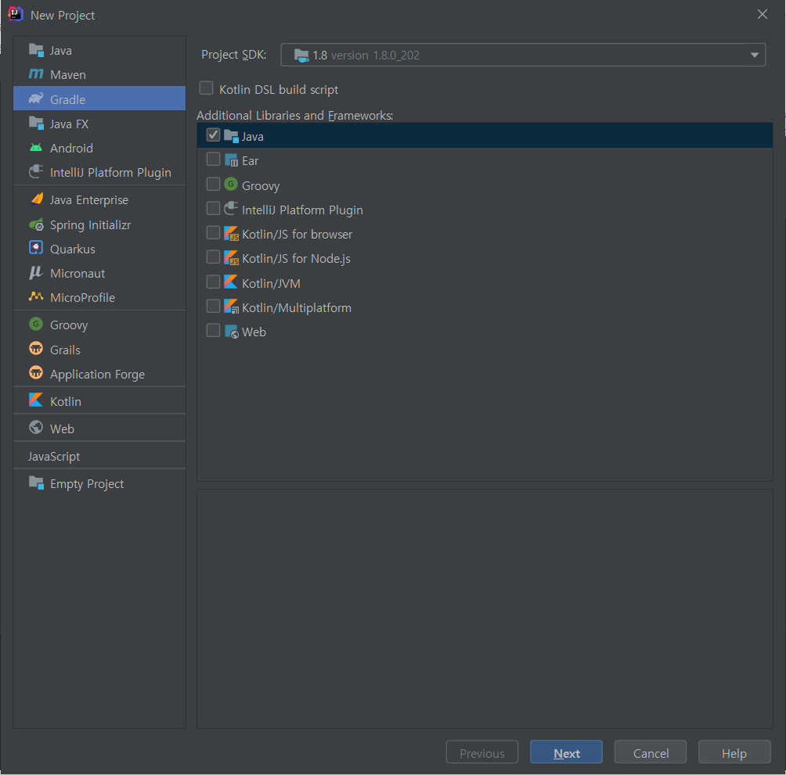The width and height of the screenshot is (786, 775).
Task: Select Android project type label
Action: 72,148
